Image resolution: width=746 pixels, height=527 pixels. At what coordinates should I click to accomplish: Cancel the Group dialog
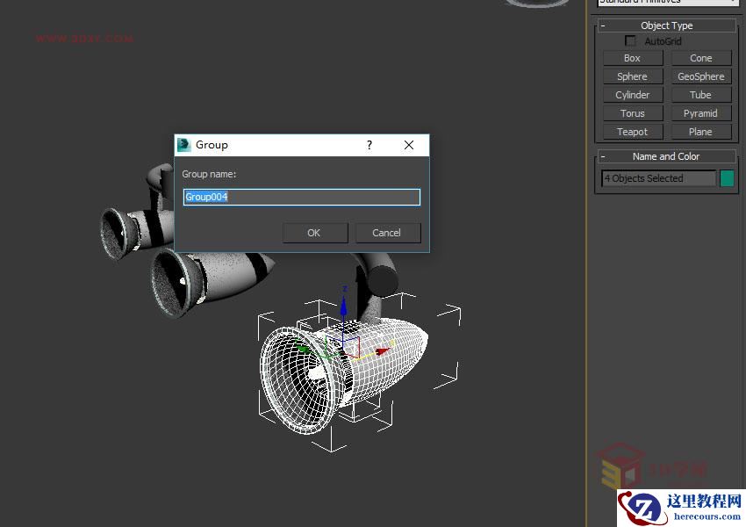[x=387, y=233]
